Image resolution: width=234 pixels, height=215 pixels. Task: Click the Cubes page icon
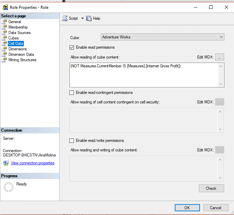point(4,38)
